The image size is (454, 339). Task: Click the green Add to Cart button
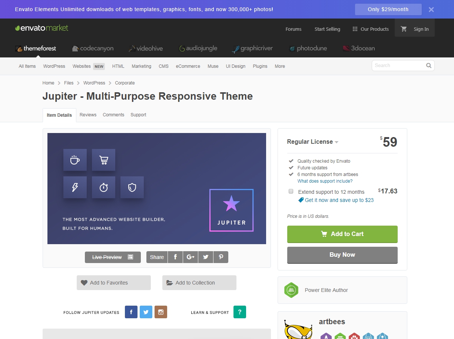(x=342, y=234)
